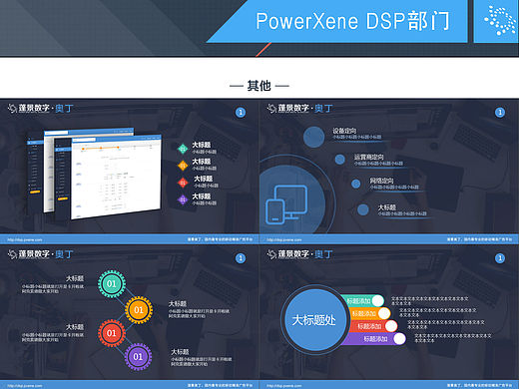Click page badge 1 on the 大标题处 slide
The width and height of the screenshot is (519, 389).
(x=500, y=258)
